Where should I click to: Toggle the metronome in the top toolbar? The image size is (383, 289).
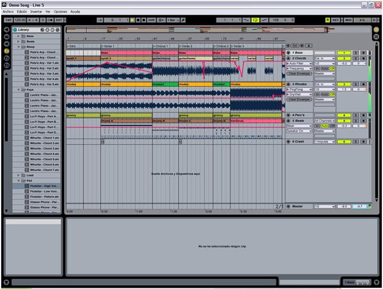[x=50, y=20]
